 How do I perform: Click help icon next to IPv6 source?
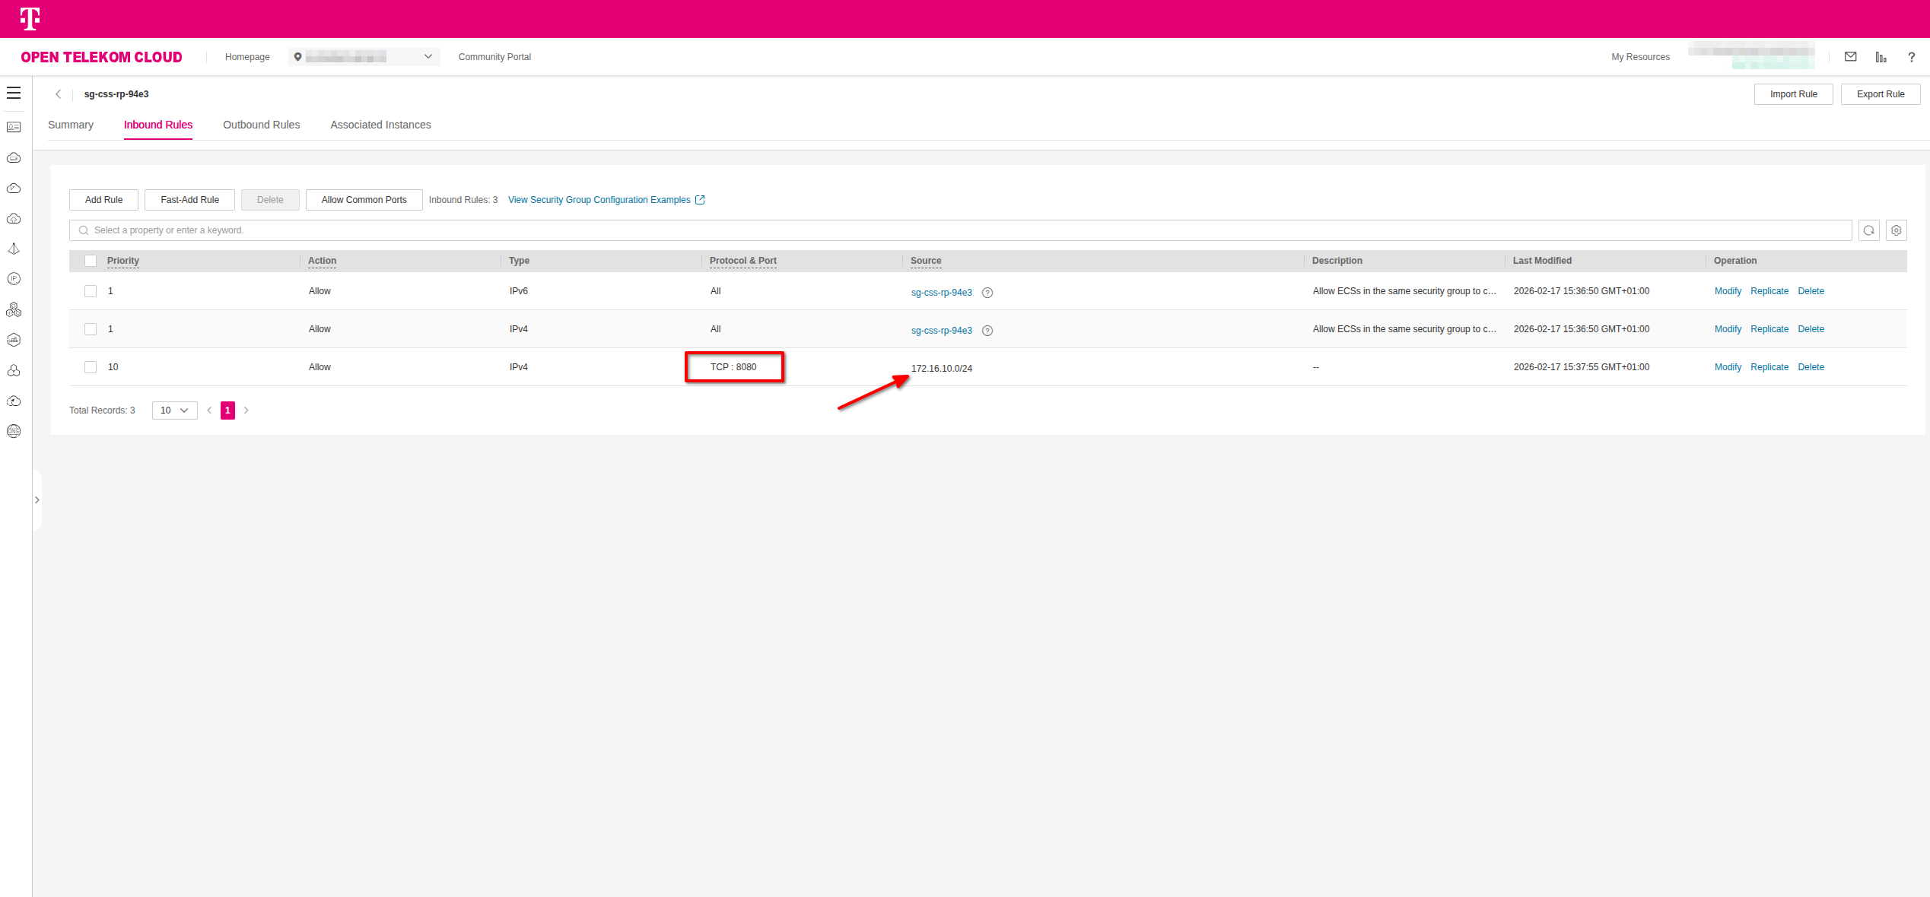point(987,293)
